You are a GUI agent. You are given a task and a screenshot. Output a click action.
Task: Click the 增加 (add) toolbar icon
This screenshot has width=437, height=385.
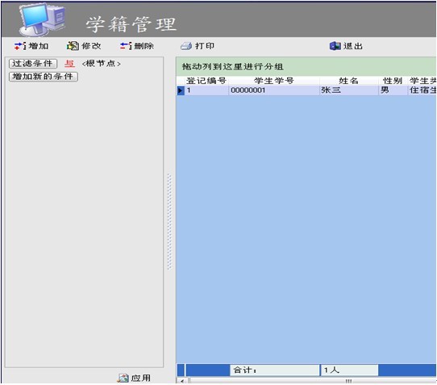click(x=20, y=46)
